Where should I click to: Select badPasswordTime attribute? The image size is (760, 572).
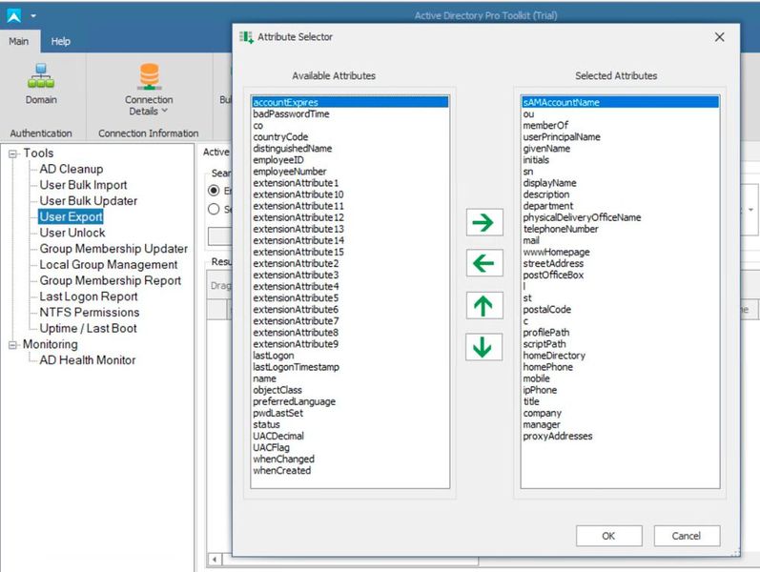(x=291, y=113)
